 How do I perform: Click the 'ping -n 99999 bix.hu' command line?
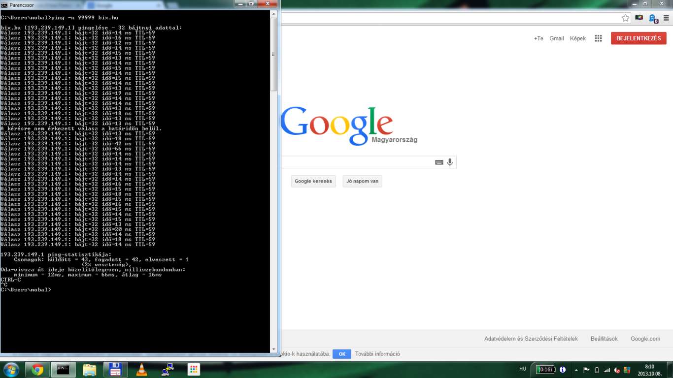tap(60, 18)
